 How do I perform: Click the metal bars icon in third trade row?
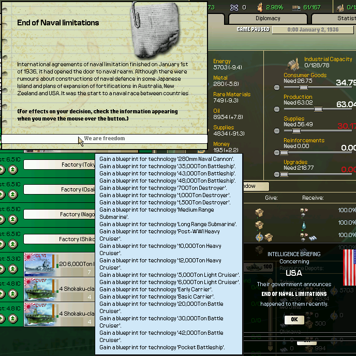(313, 238)
